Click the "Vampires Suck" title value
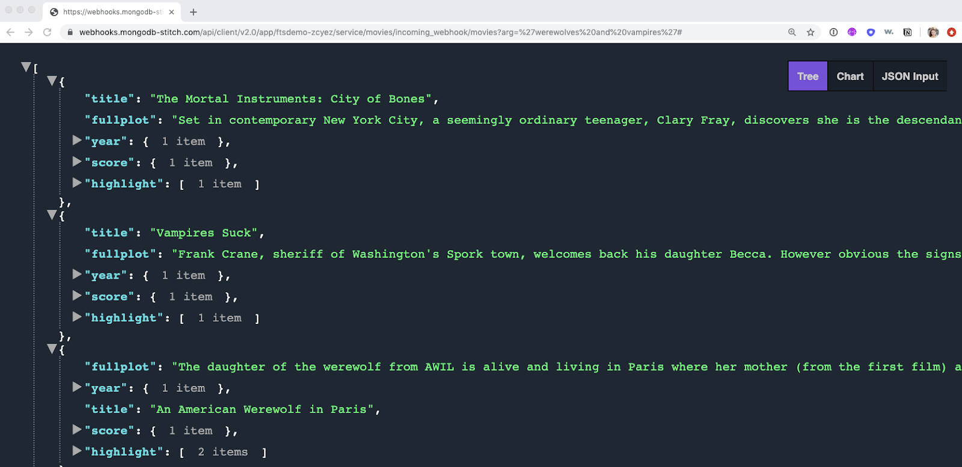This screenshot has height=467, width=962. point(204,233)
